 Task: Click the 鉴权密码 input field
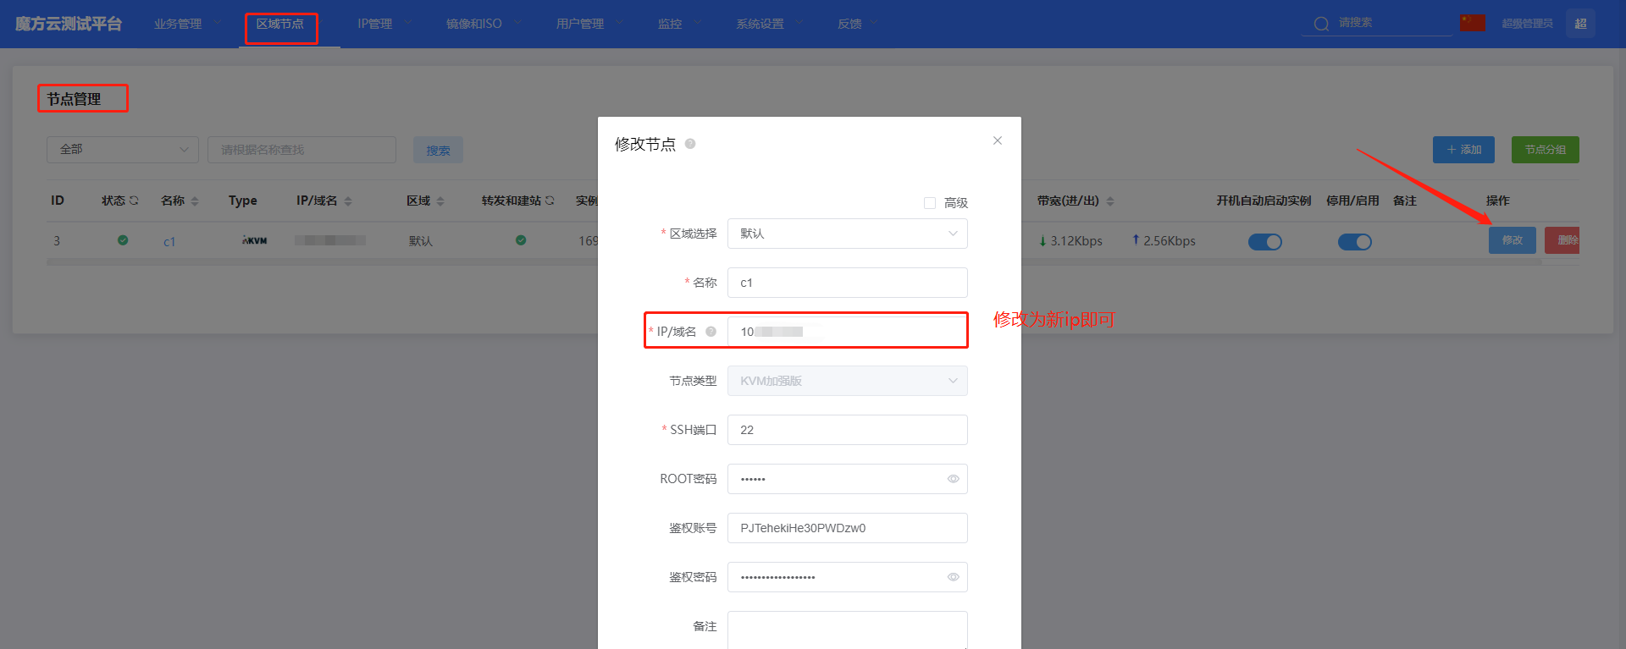pos(848,577)
